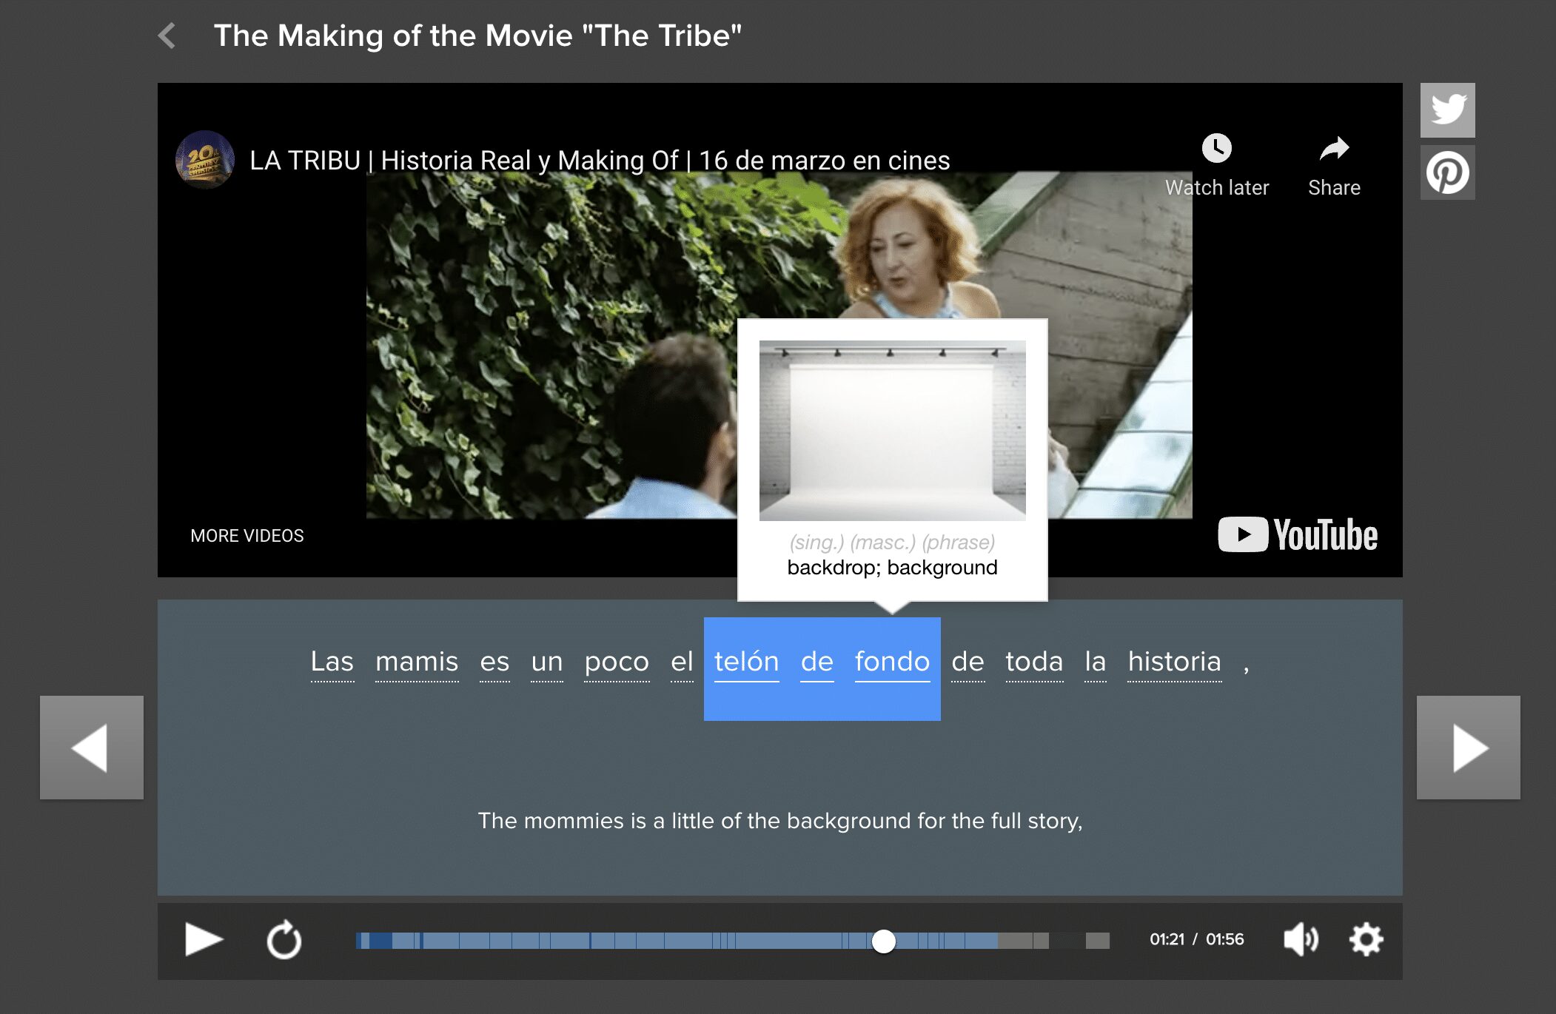Click the playback progress slider knob
This screenshot has height=1014, width=1556.
pos(883,941)
